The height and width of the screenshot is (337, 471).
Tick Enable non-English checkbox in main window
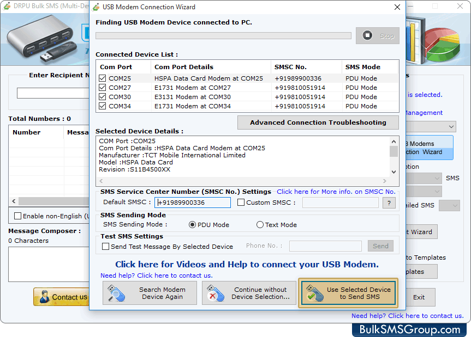(17, 216)
